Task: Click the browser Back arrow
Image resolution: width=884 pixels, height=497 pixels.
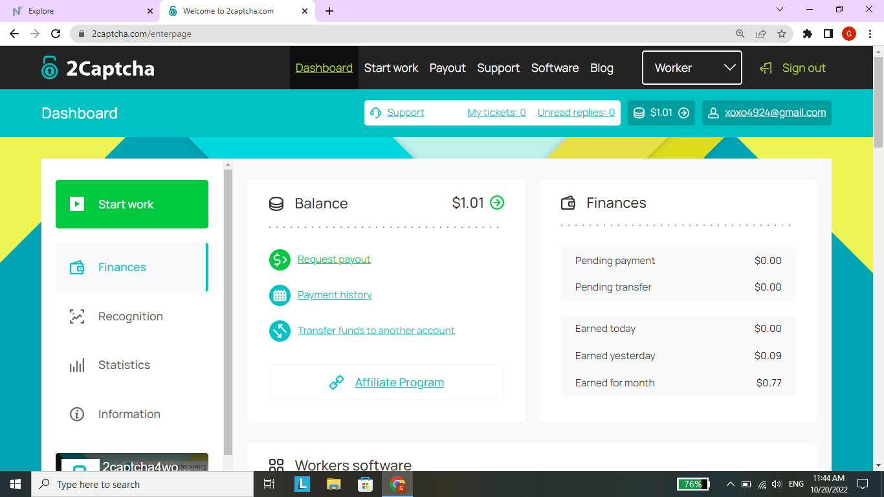Action: click(x=15, y=34)
